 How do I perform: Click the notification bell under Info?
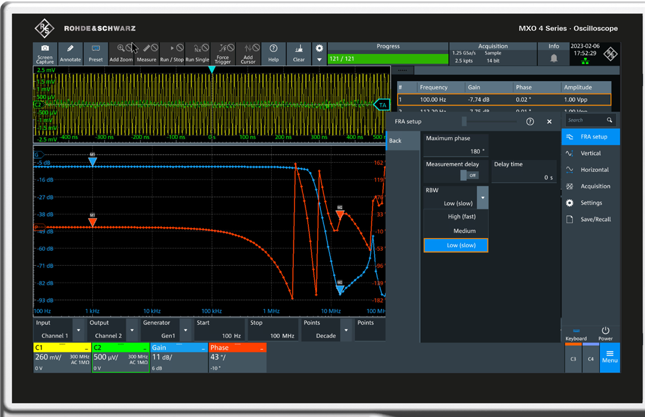click(554, 58)
